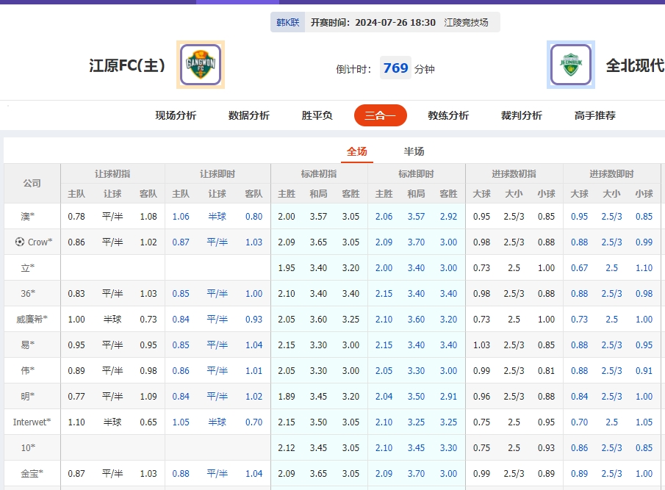Switch to 数据分析 tab
Screen dimensions: 665x490
(248, 115)
